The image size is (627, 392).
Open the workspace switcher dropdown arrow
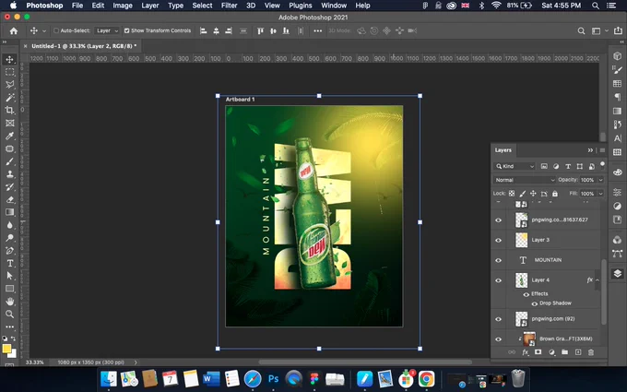click(607, 30)
